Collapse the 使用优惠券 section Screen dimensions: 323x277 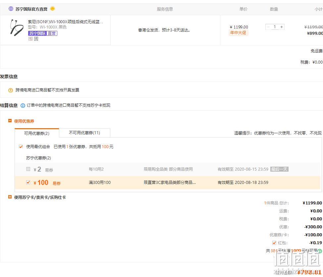pyautogui.click(x=10, y=121)
